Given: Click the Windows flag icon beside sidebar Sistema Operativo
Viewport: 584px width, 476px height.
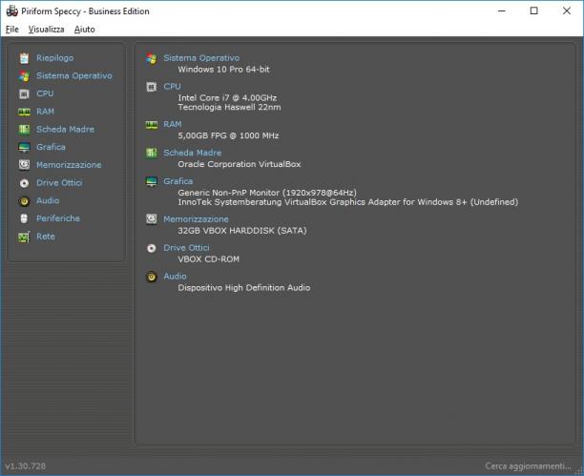Looking at the screenshot, I should (x=24, y=76).
